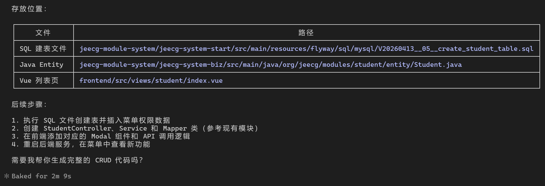Viewport: 545px width, 186px height.
Task: Open the create_student_table.sql file path link
Action: pyautogui.click(x=306, y=49)
